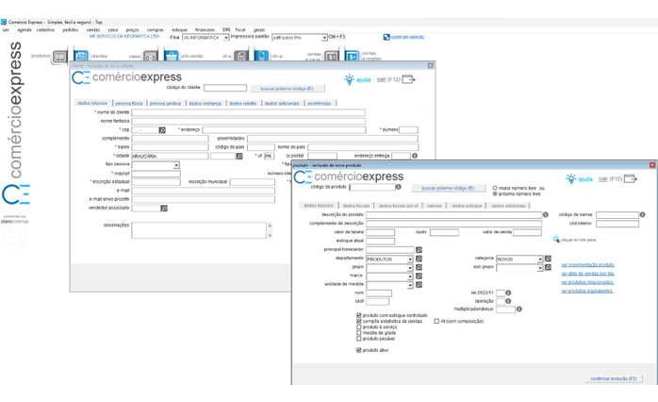Image resolution: width=658 pixels, height=402 pixels.
Task: Open ver movimentação produto link
Action: [x=587, y=264]
